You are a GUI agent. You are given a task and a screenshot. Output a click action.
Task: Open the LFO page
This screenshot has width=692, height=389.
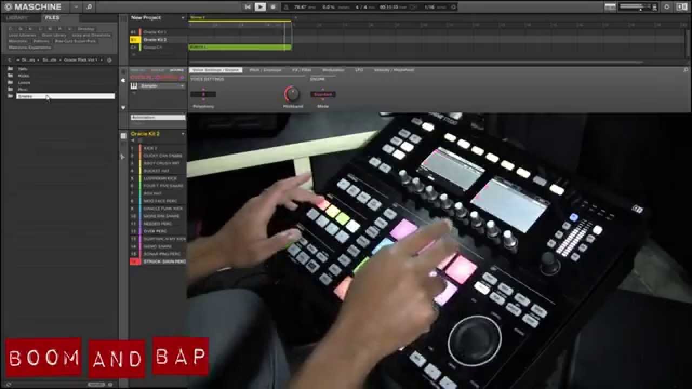[x=359, y=70]
